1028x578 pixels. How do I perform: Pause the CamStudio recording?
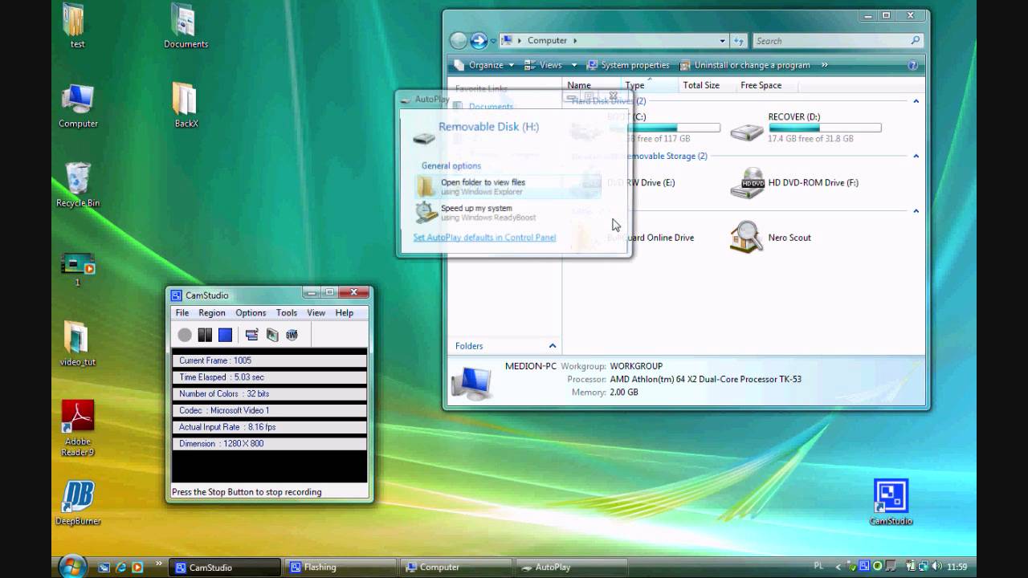pyautogui.click(x=205, y=335)
